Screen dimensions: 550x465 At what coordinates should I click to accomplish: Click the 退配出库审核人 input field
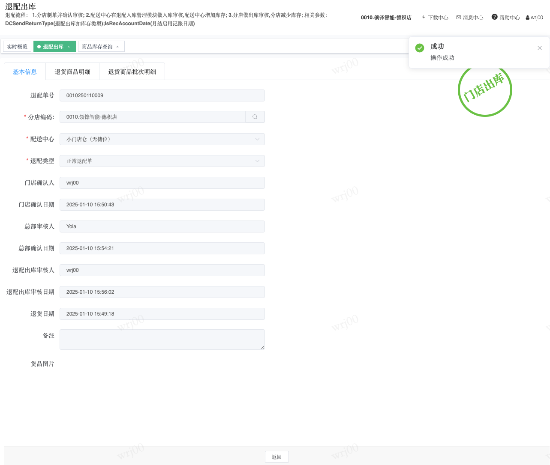[x=162, y=270]
